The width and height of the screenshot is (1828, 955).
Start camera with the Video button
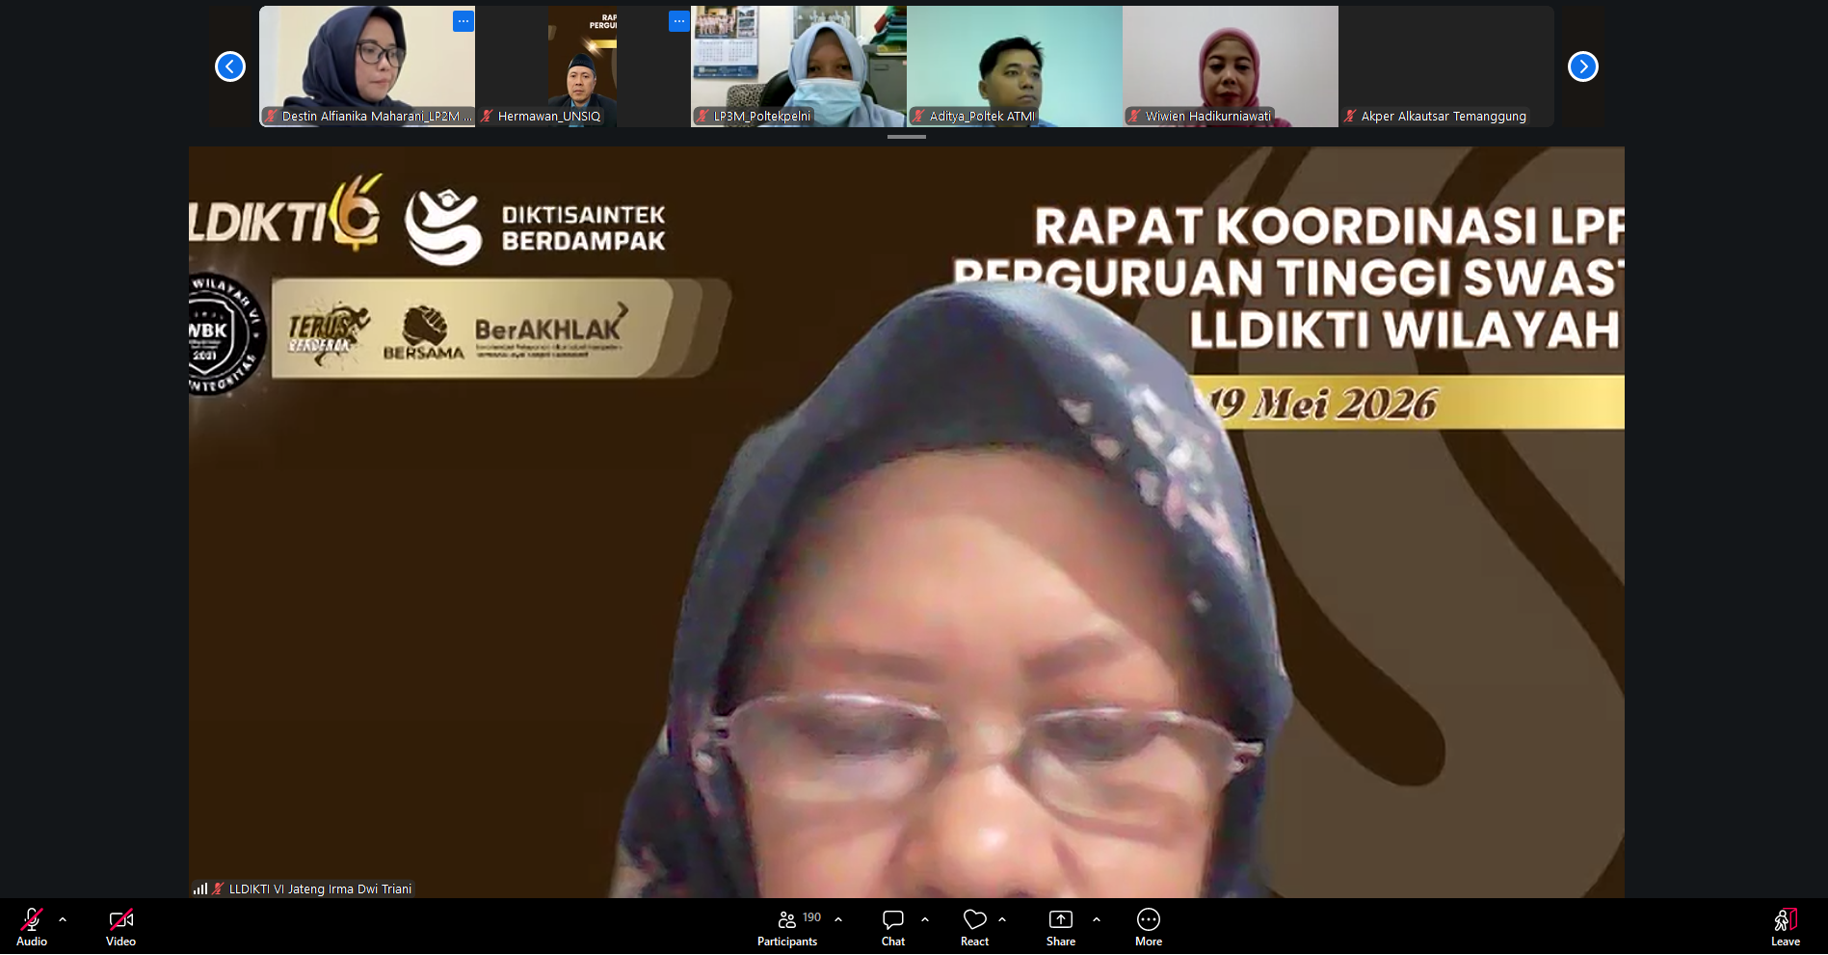click(120, 927)
